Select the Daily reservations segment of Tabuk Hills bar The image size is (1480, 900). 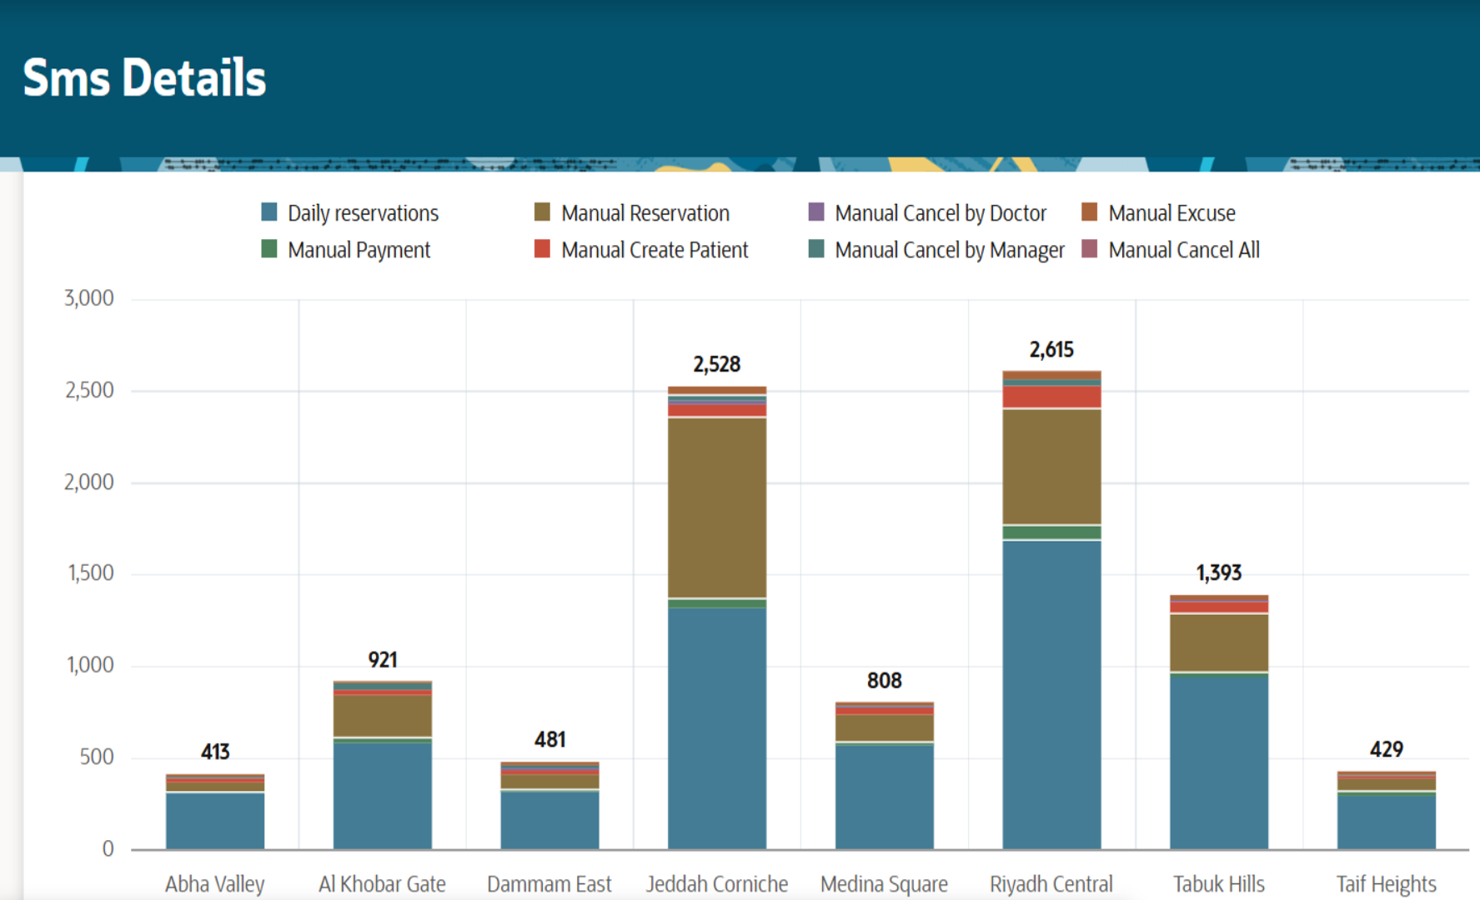(x=1218, y=762)
